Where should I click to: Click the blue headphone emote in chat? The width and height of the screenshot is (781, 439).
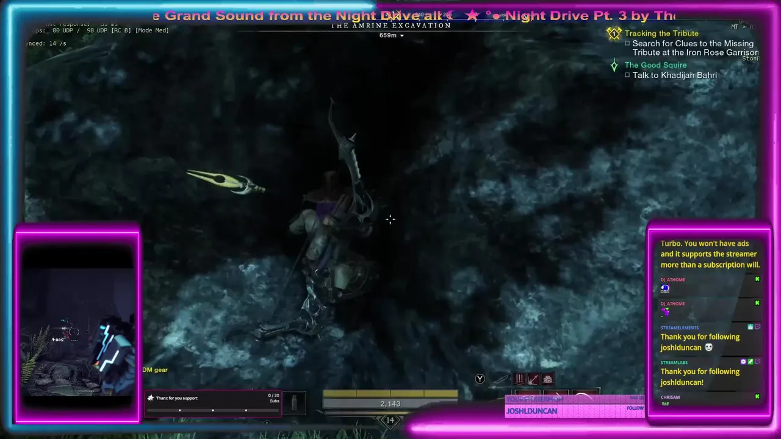(x=665, y=289)
